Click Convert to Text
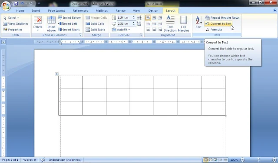Viewport: 278px width, 163px height. (x=218, y=23)
